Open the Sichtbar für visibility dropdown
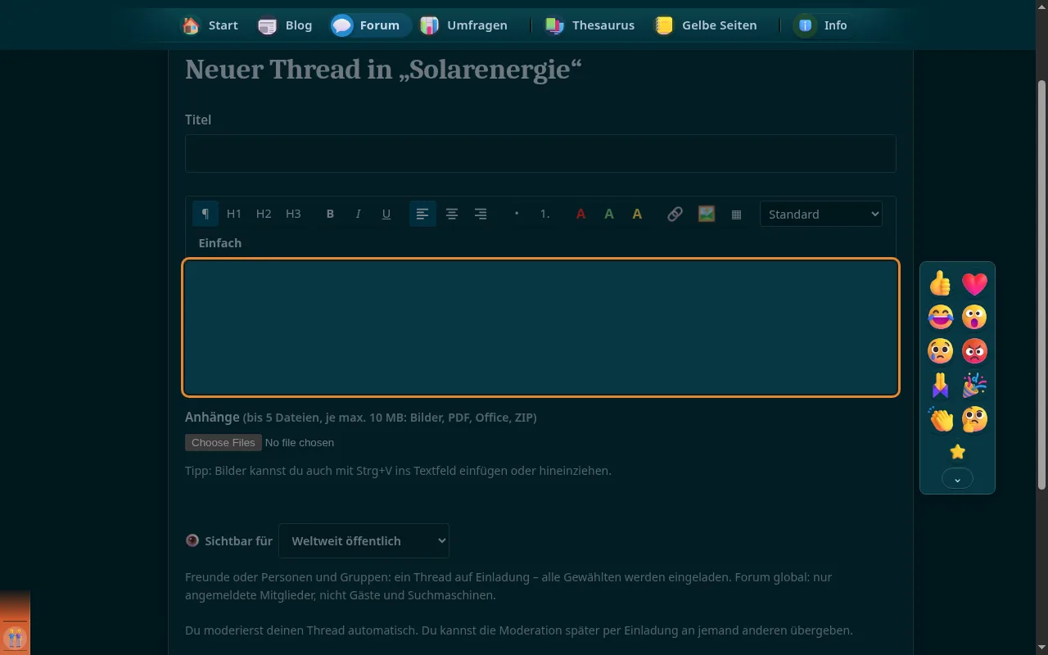This screenshot has height=655, width=1048. [364, 540]
